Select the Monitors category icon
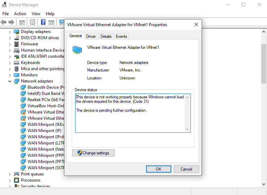The height and width of the screenshot is (195, 267). [17, 75]
